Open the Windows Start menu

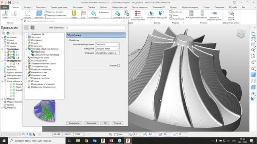click(4, 140)
